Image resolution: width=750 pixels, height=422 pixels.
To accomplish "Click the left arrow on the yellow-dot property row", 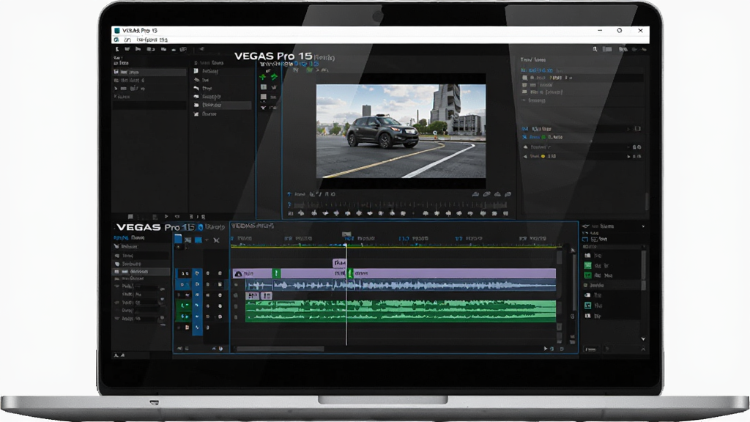I will coord(525,157).
